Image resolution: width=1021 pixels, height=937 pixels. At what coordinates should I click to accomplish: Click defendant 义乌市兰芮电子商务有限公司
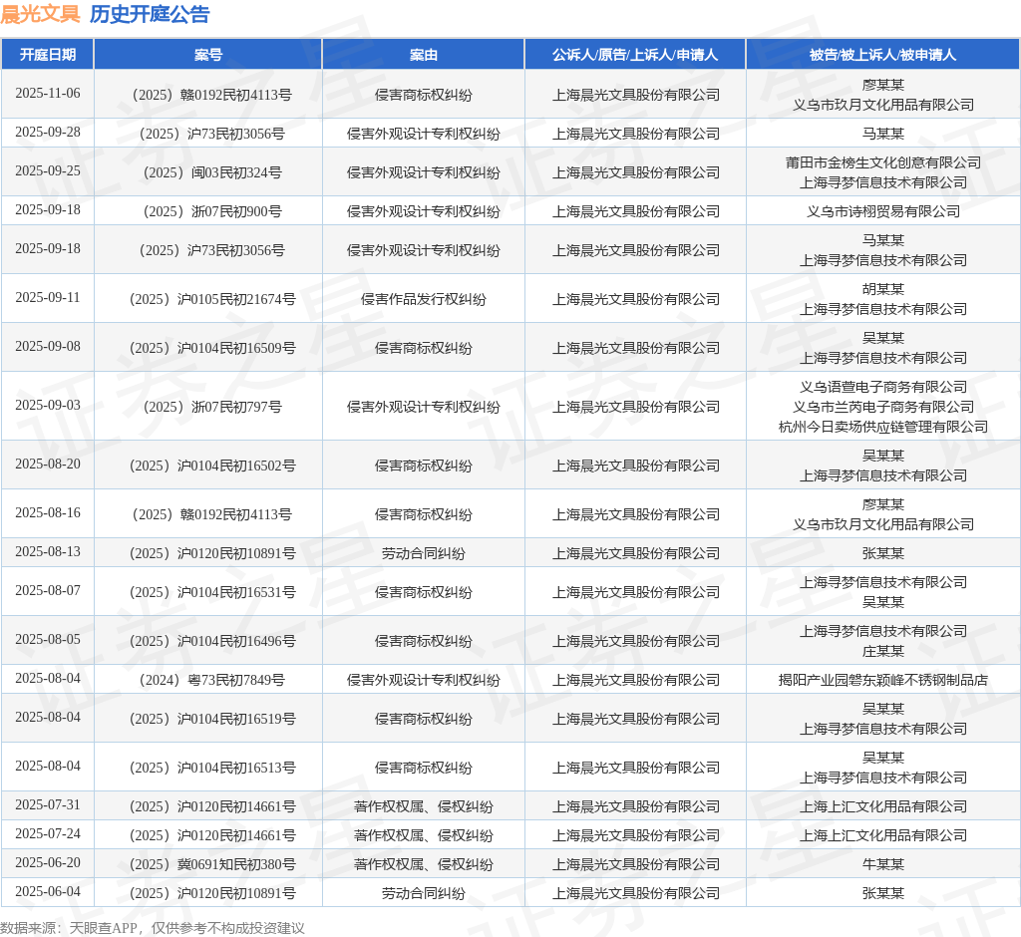883,407
